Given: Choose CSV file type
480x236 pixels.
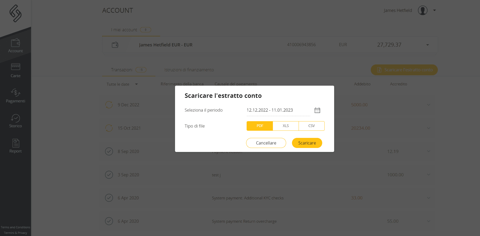Looking at the screenshot, I should pos(311,126).
